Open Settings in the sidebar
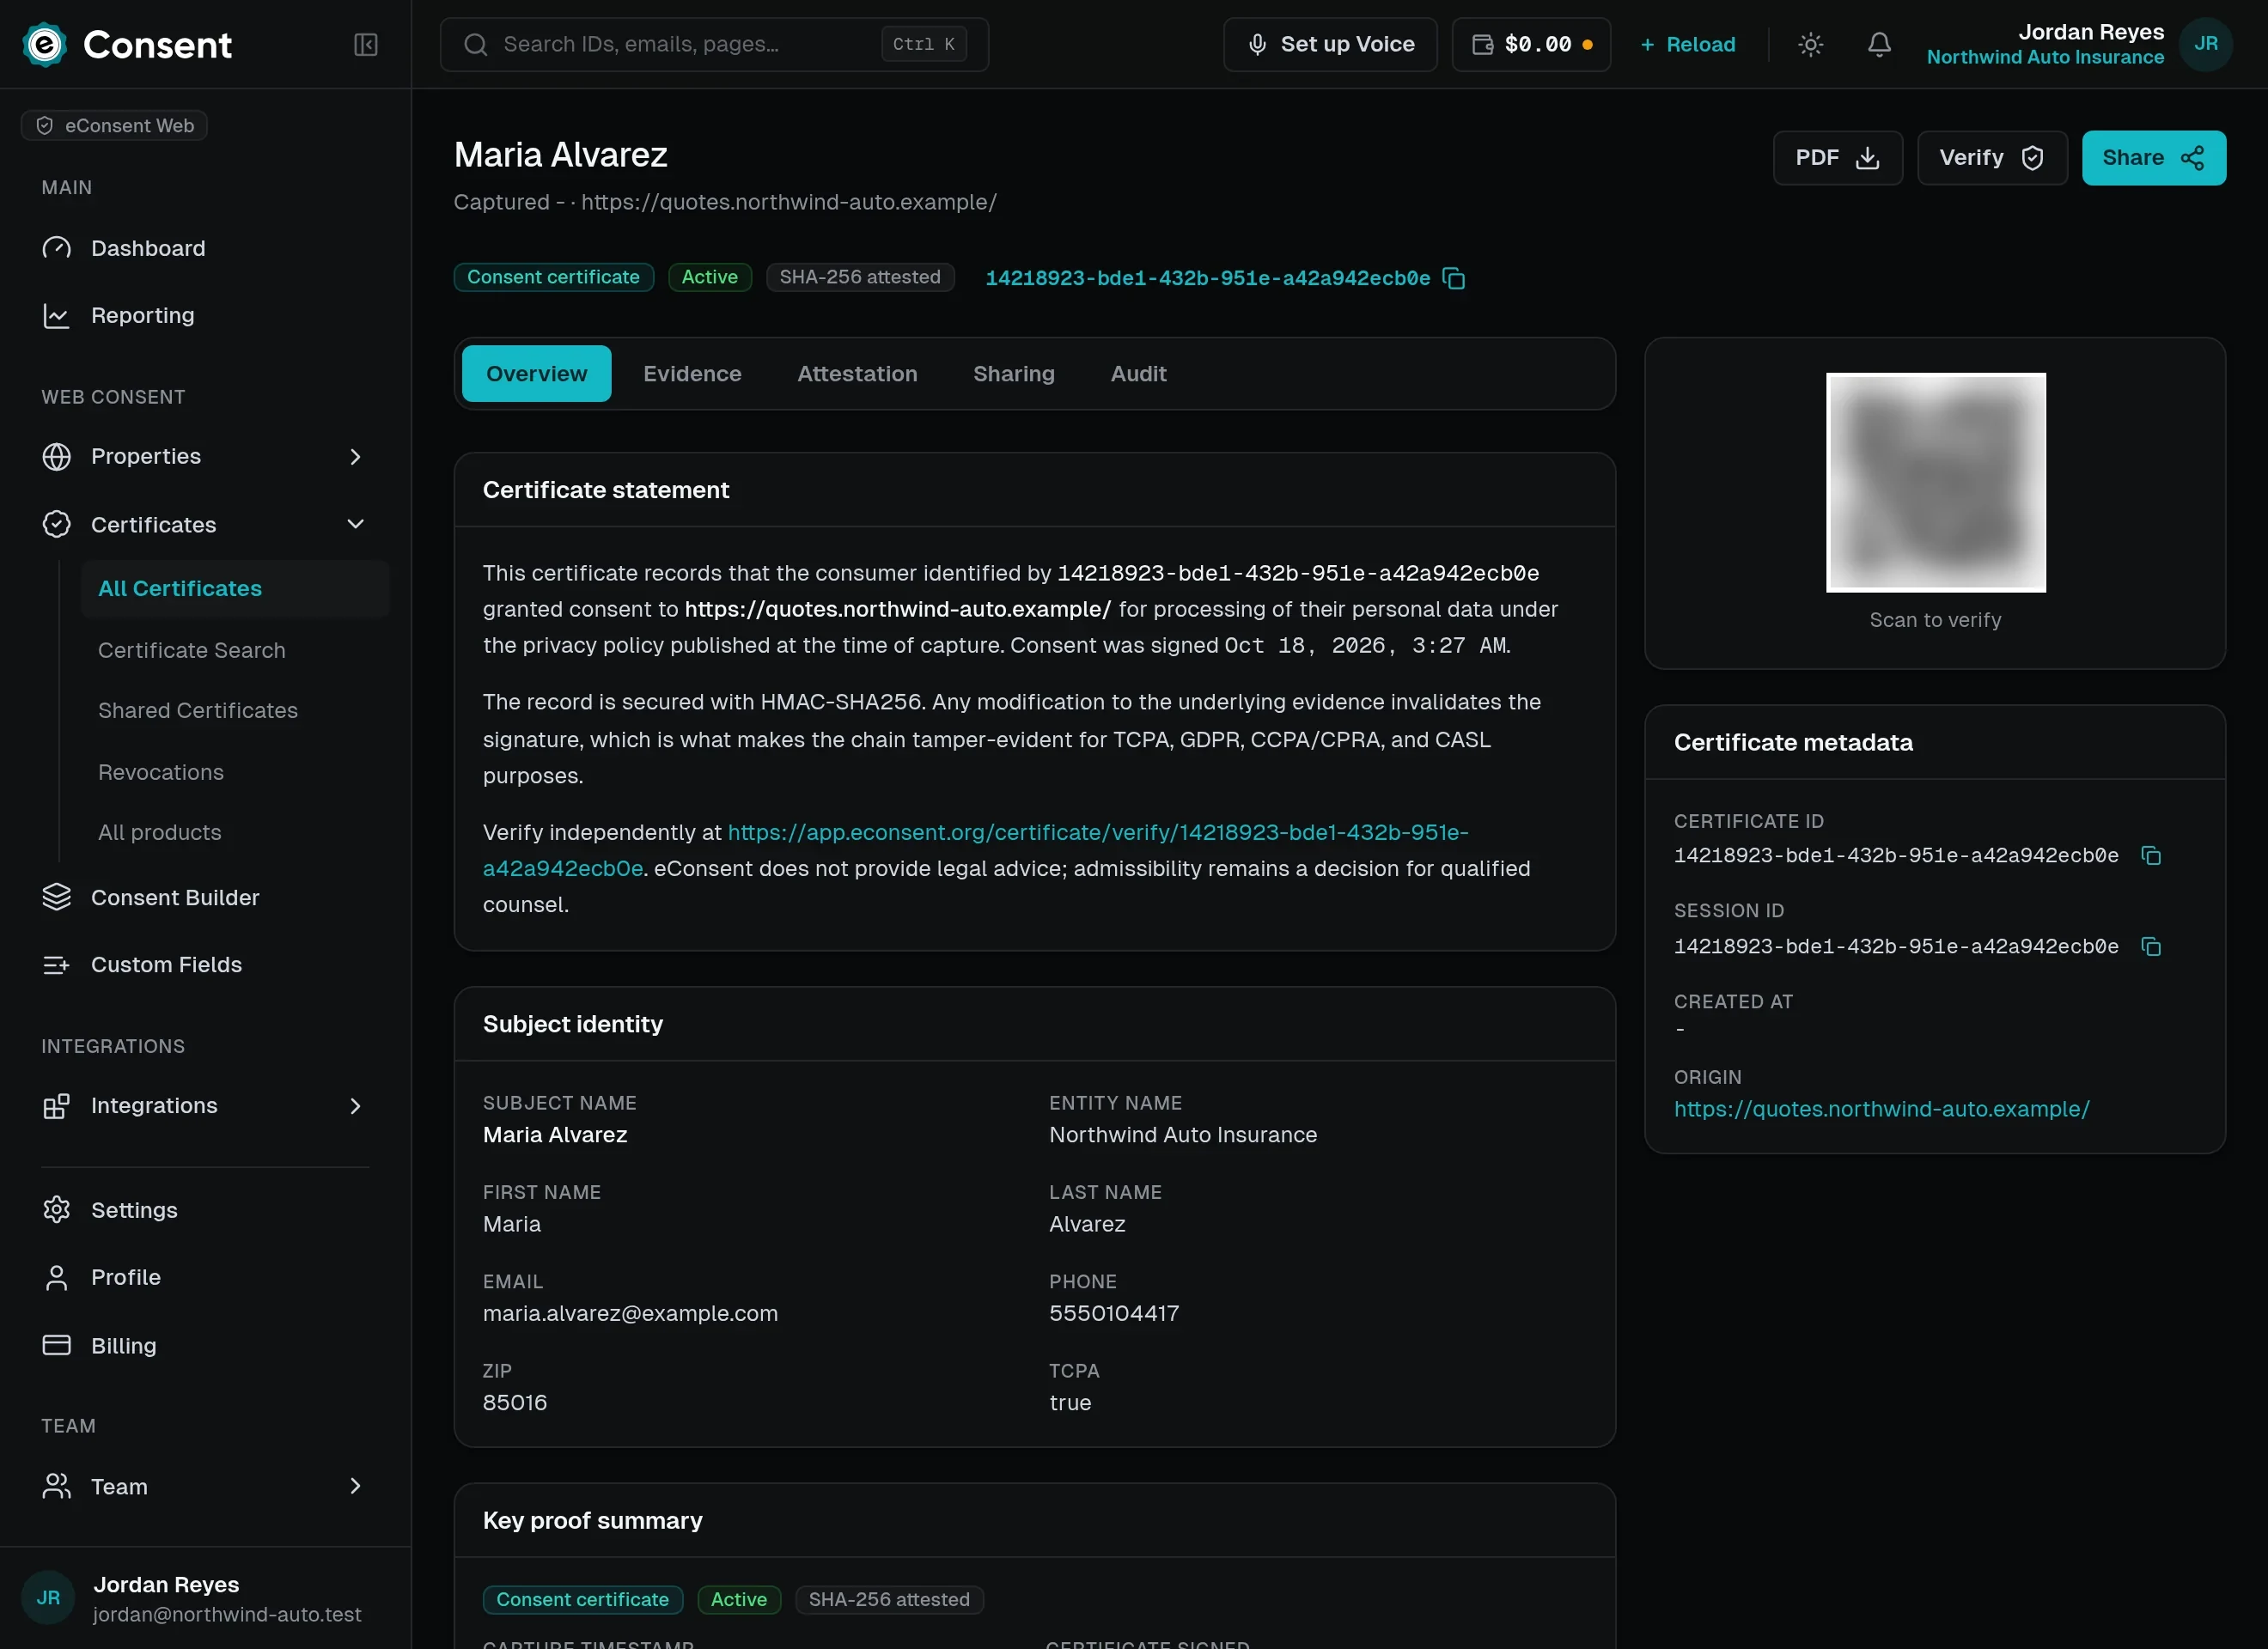 click(205, 1210)
